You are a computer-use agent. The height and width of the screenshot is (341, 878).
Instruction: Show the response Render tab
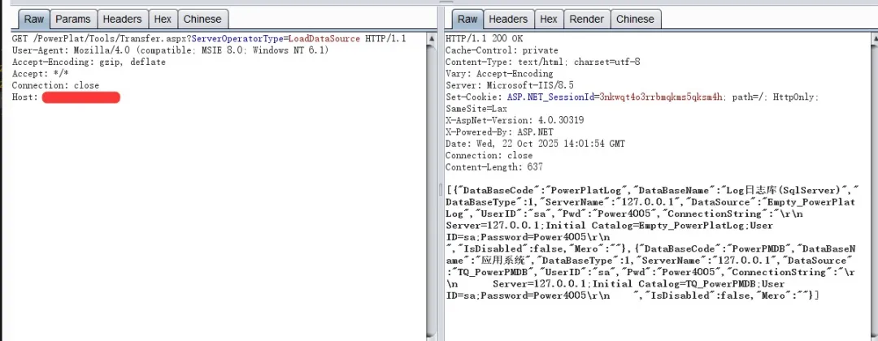586,19
